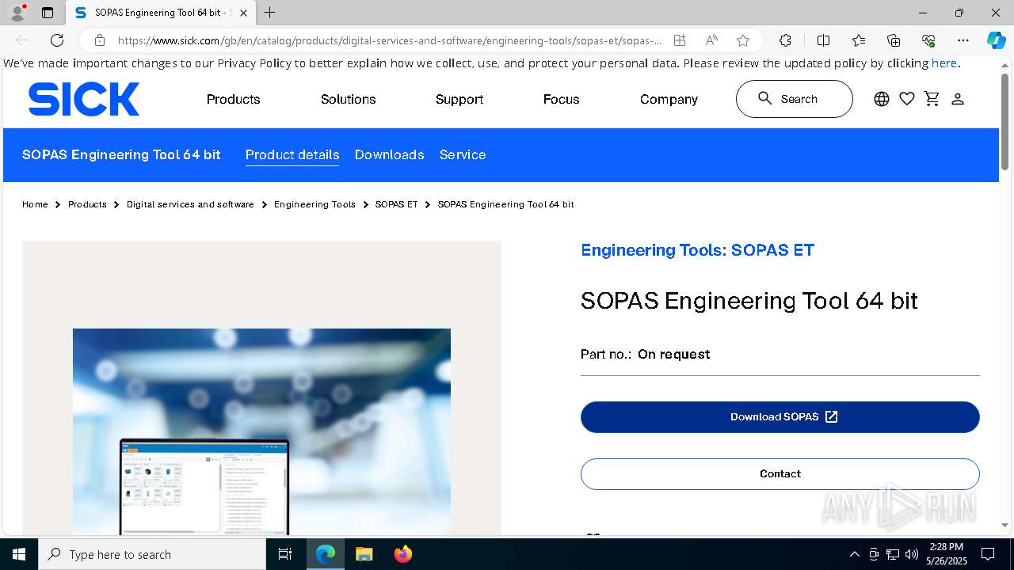Go to Home breadcrumb
The image size is (1014, 570).
35,204
